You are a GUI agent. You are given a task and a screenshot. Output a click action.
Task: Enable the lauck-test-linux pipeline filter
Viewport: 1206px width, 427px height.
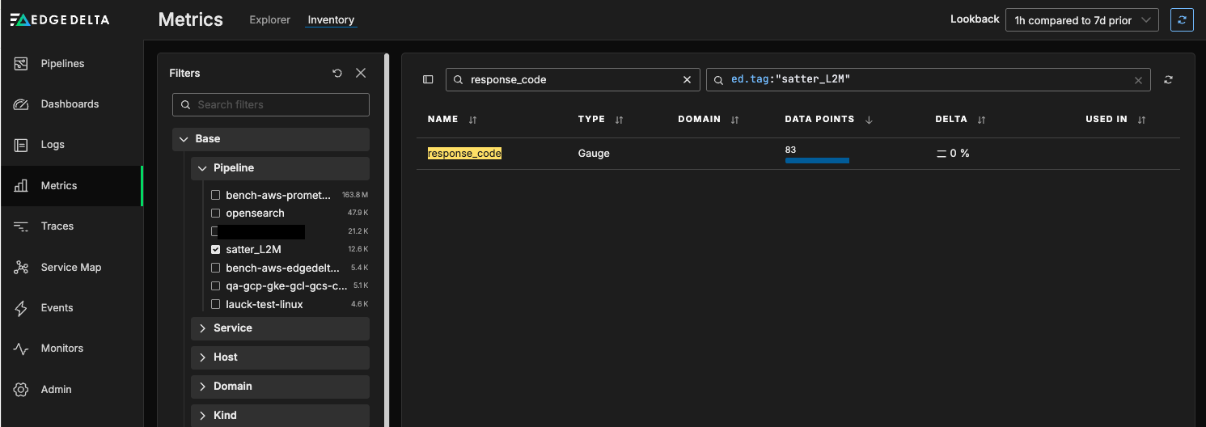(215, 304)
